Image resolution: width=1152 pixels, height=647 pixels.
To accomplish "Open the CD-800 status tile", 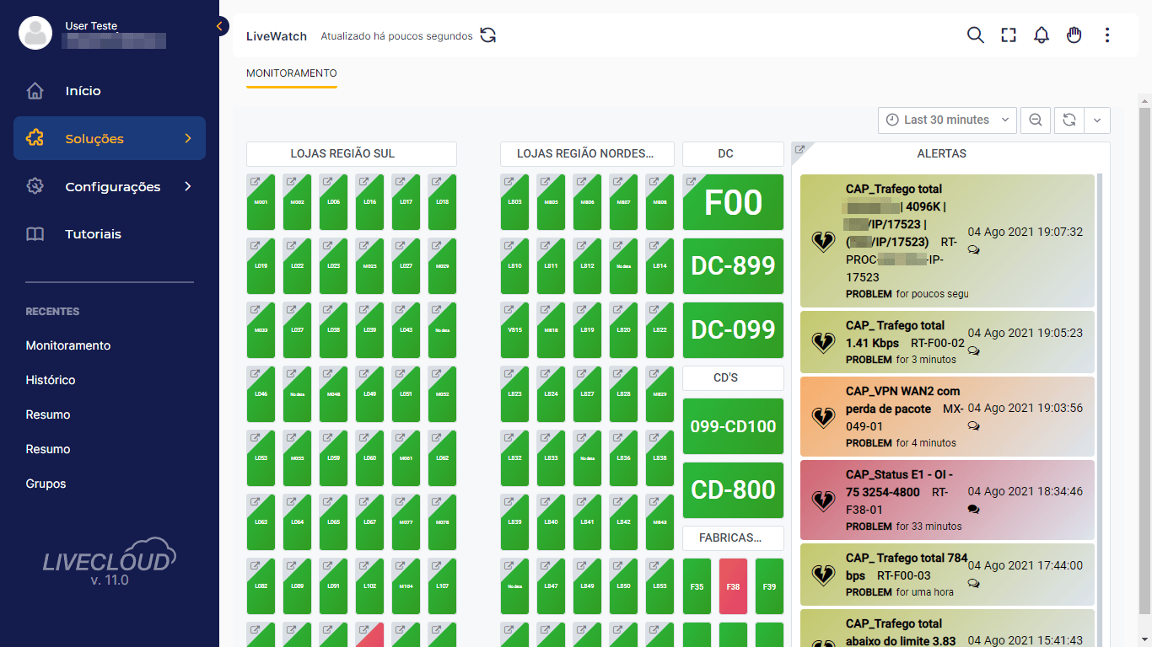I will pos(733,490).
